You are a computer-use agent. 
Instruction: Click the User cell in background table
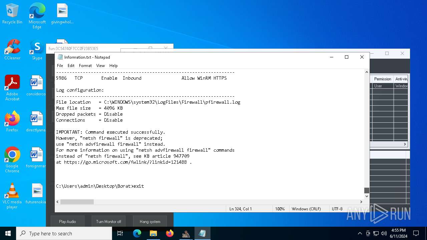tap(383, 86)
